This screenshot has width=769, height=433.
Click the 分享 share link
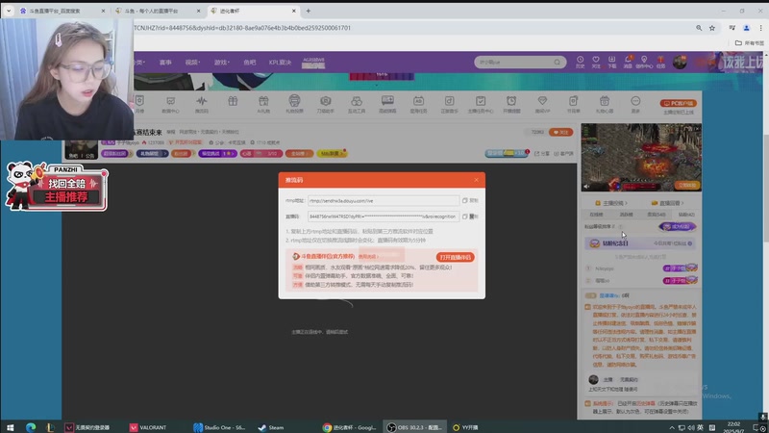click(542, 154)
